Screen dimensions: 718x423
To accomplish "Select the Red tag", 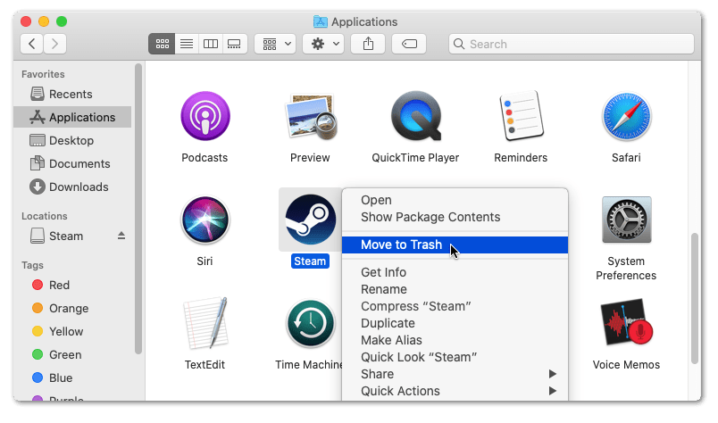I will pos(72,286).
